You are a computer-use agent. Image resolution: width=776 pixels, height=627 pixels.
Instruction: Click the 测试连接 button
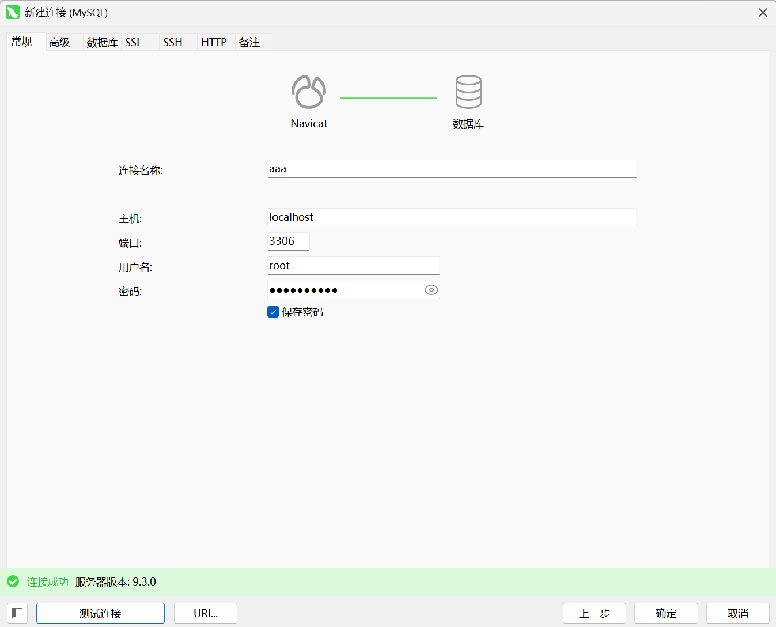click(100, 613)
